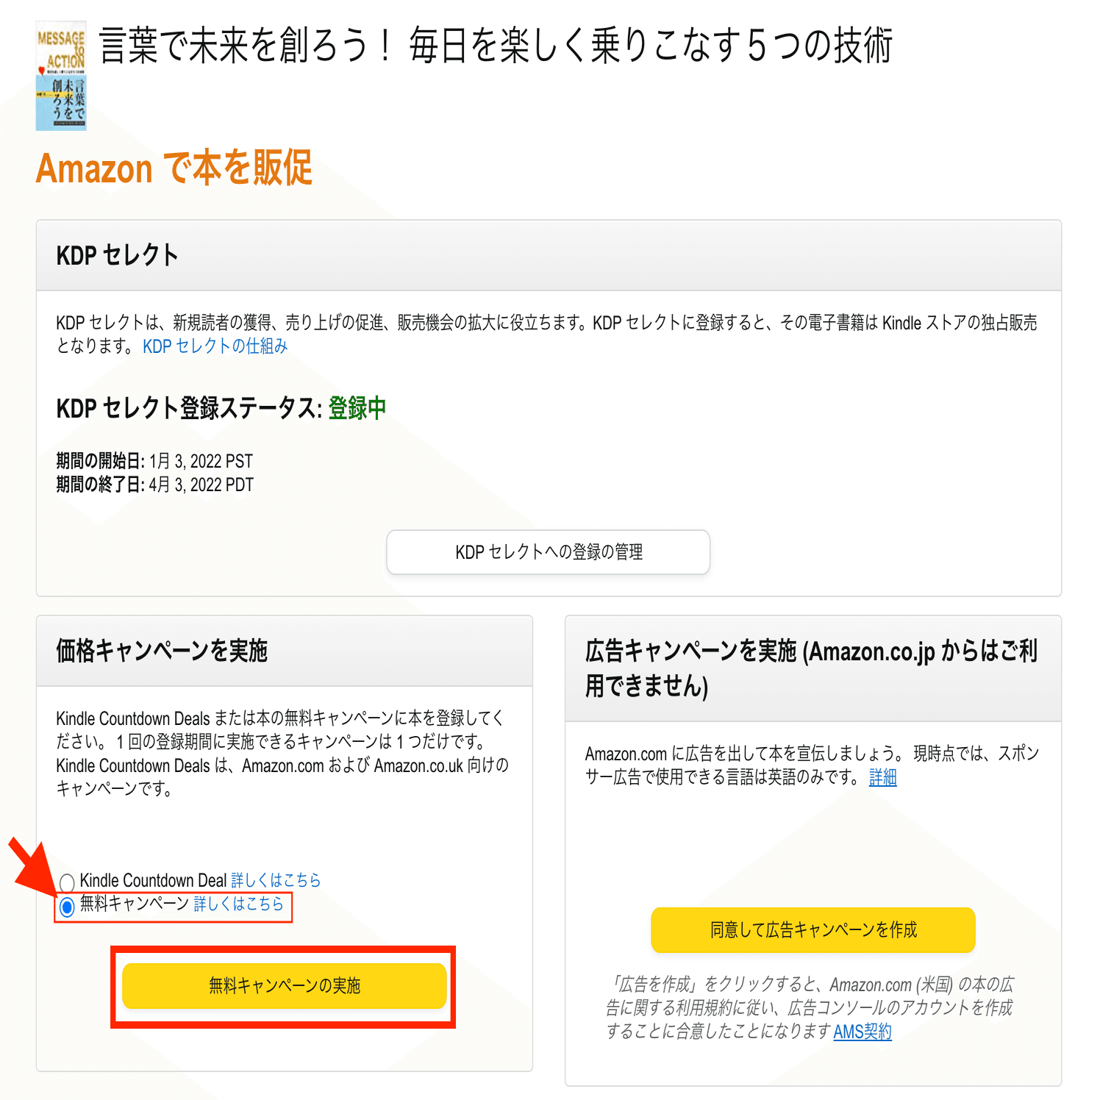This screenshot has height=1100, width=1100.
Task: Open the KDP セレクトの仕組み link
Action: pos(215,346)
